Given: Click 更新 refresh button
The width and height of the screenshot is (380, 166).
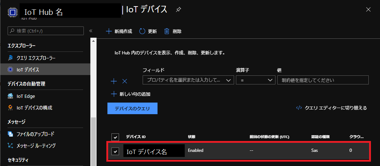Looking at the screenshot, I should (x=148, y=31).
